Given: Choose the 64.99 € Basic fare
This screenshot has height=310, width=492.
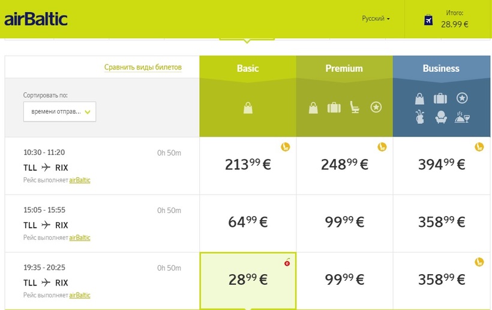Looking at the screenshot, I should 248,223.
